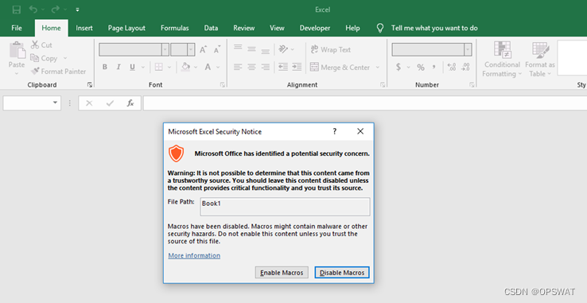Switch to the Developer tab
Screen dimensions: 587x303
[315, 28]
